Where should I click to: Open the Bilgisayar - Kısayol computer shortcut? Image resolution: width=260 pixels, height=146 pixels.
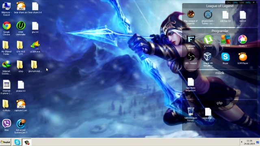6,9
